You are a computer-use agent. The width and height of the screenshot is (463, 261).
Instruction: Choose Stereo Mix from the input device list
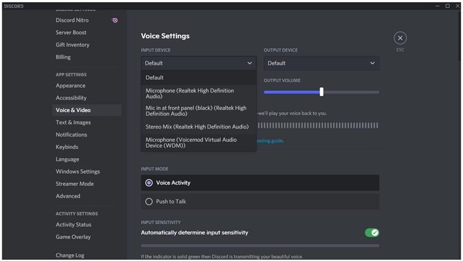197,127
